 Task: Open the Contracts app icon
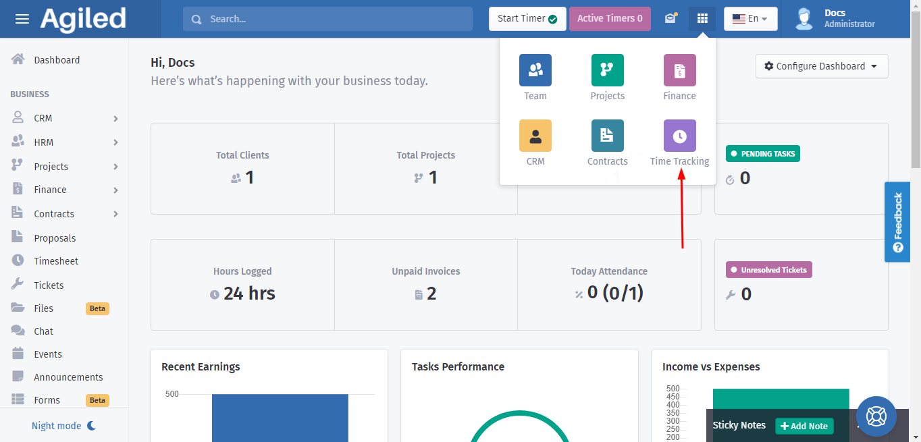click(x=607, y=136)
